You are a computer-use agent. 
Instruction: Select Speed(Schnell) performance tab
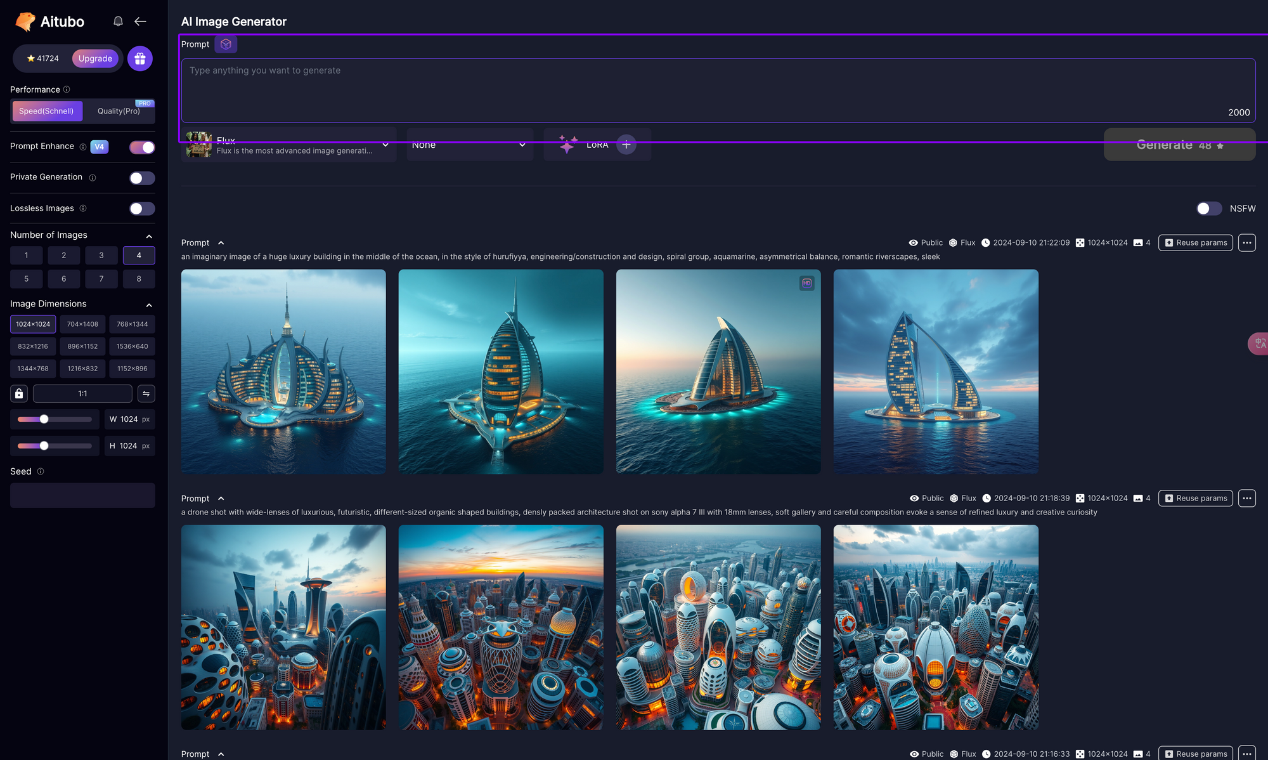pos(47,111)
